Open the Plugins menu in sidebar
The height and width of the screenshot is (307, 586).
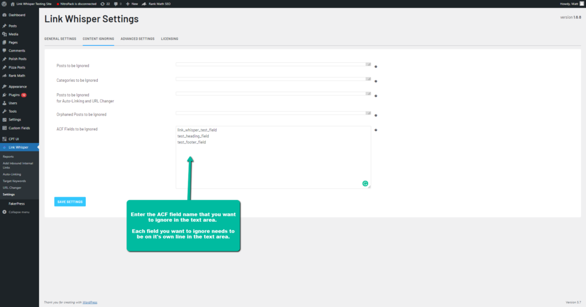[x=14, y=95]
